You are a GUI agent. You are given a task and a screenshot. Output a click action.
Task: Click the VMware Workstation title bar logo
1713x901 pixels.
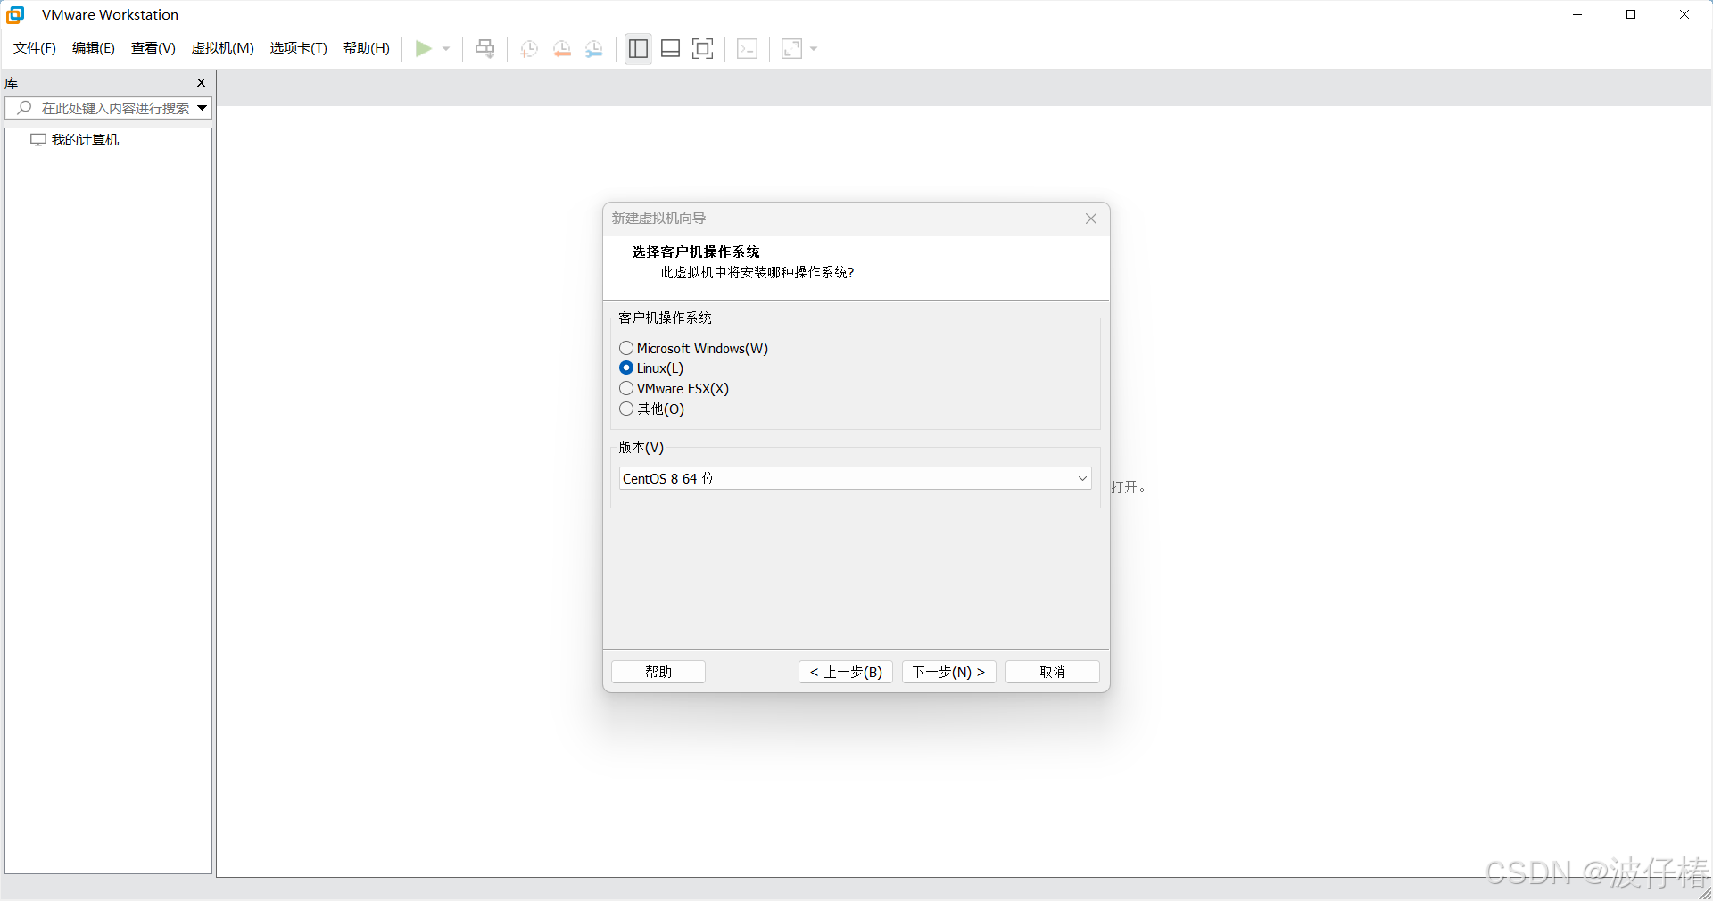click(16, 14)
